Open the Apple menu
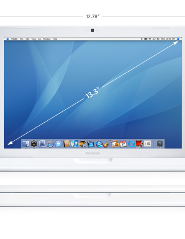Screen dimensions: 185x239 (7, 39)
